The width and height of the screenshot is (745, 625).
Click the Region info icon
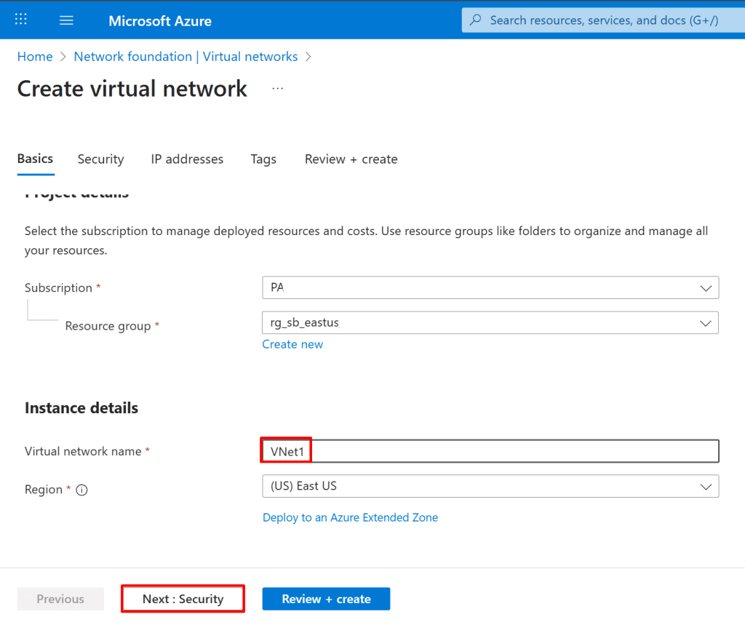(x=82, y=490)
